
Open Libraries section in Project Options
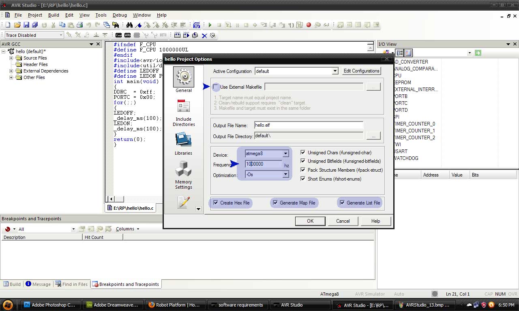(x=183, y=144)
